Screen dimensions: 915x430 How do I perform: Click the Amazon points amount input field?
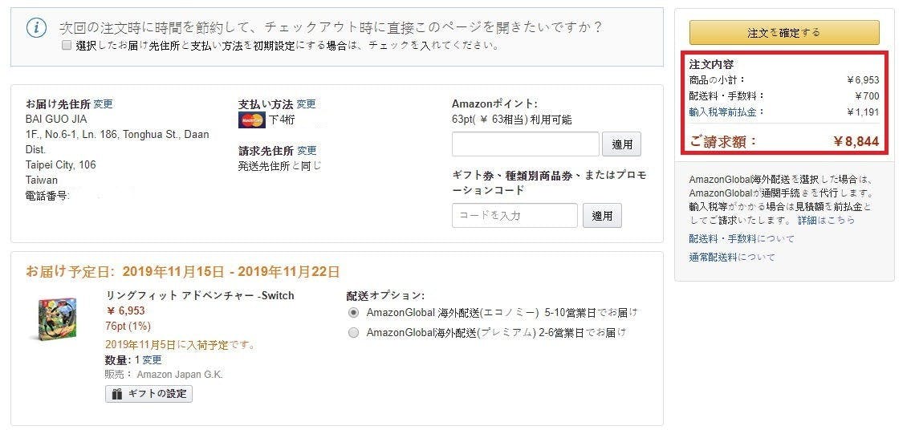[525, 144]
